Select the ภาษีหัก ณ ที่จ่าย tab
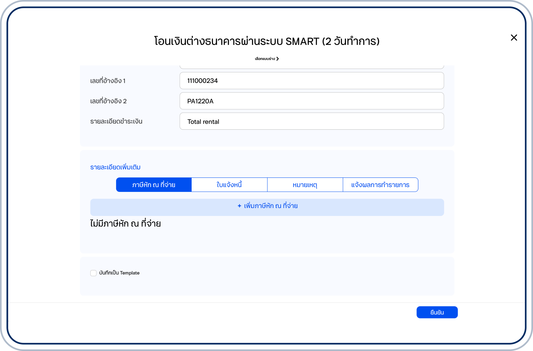The image size is (533, 351). click(154, 185)
